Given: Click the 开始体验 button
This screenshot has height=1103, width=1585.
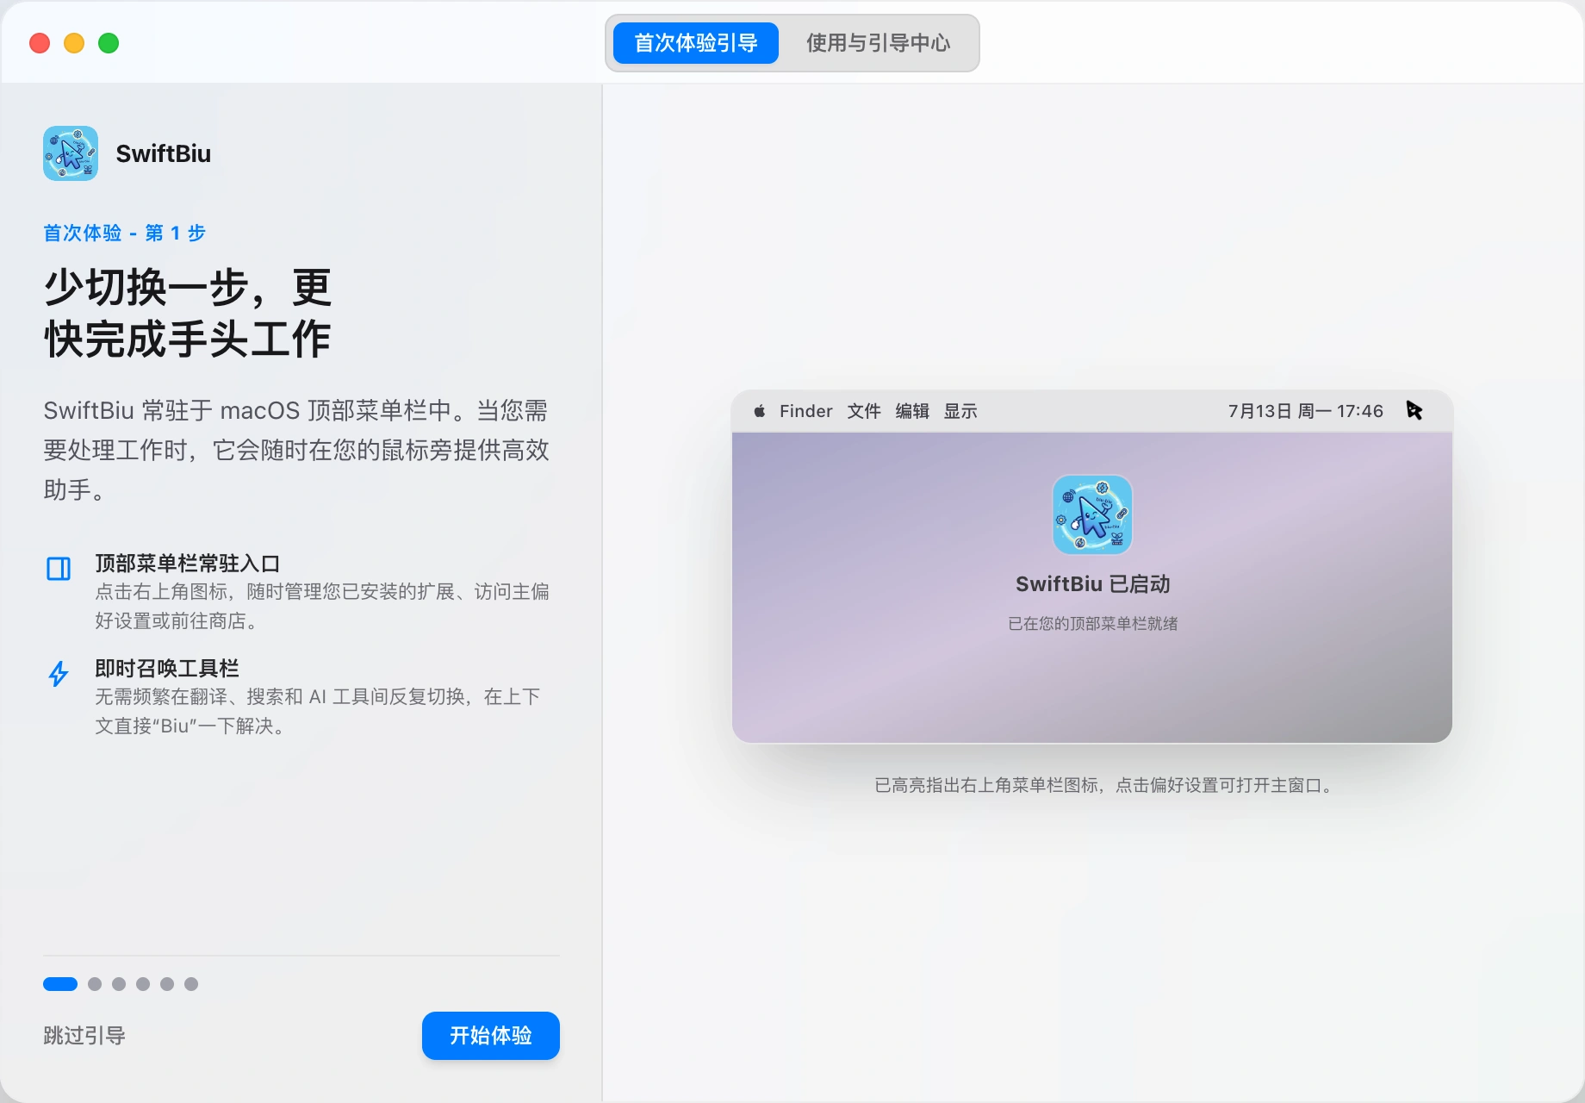Looking at the screenshot, I should 491,1036.
